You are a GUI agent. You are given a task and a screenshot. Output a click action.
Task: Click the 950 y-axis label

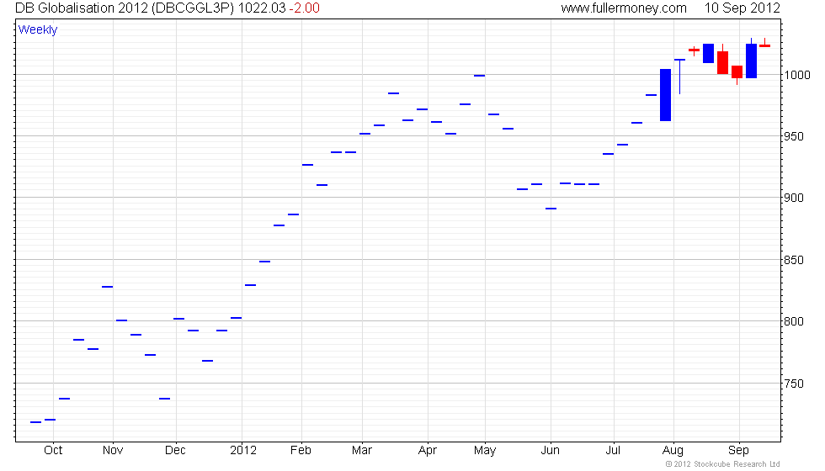[x=794, y=136]
